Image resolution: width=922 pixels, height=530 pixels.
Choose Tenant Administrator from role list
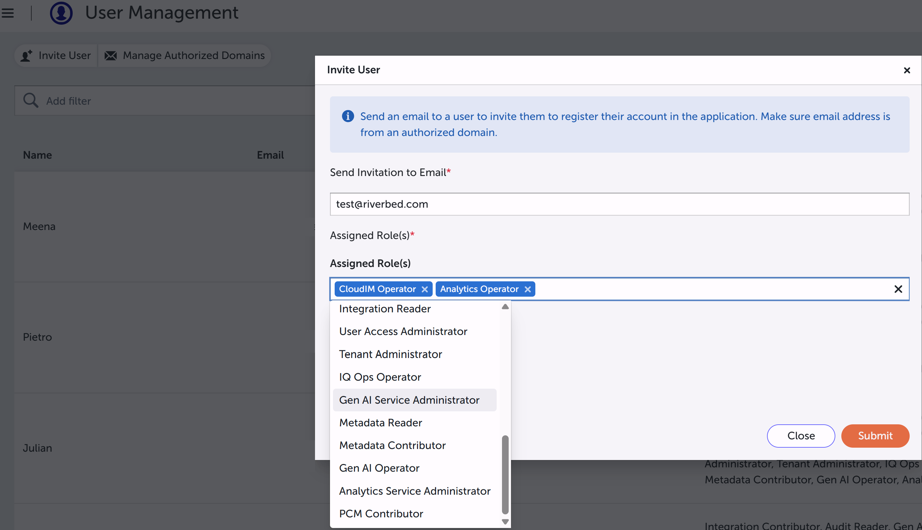pos(415,354)
